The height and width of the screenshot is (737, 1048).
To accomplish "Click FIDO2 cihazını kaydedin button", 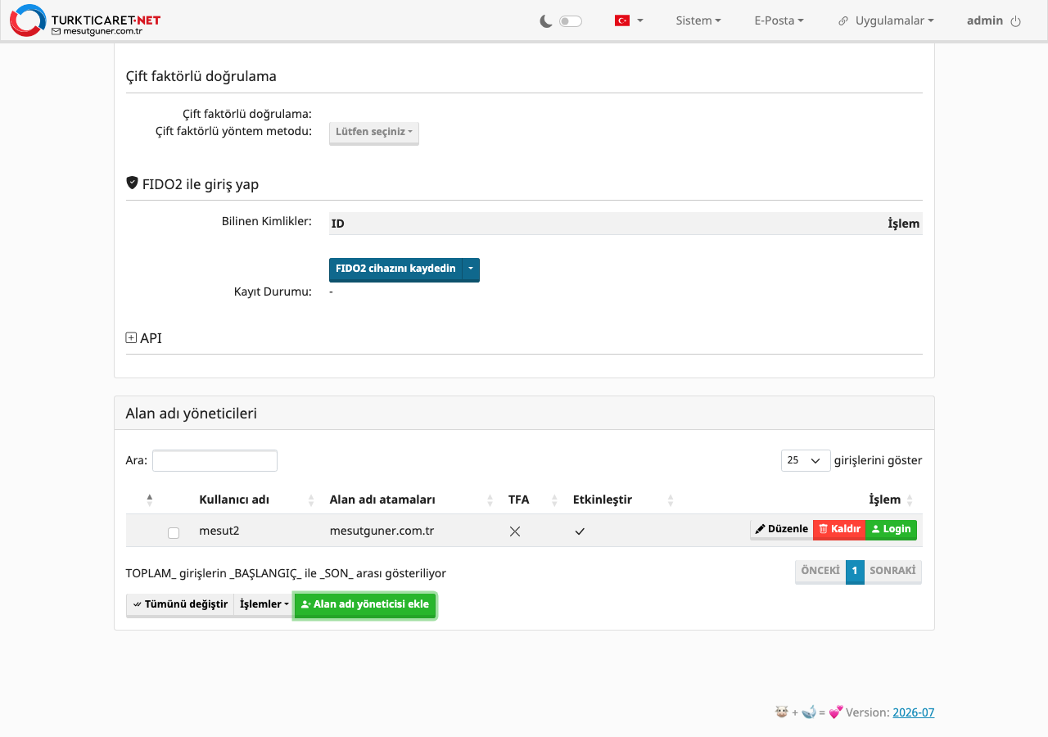I will (x=395, y=269).
